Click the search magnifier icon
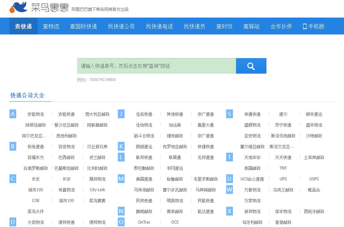Screen dimensions: 344x227 [251, 66]
